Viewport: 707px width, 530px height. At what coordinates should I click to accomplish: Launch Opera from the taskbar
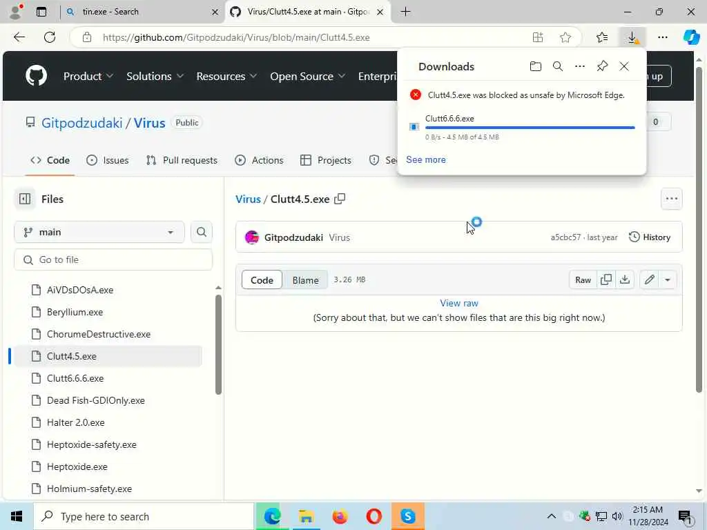374,516
